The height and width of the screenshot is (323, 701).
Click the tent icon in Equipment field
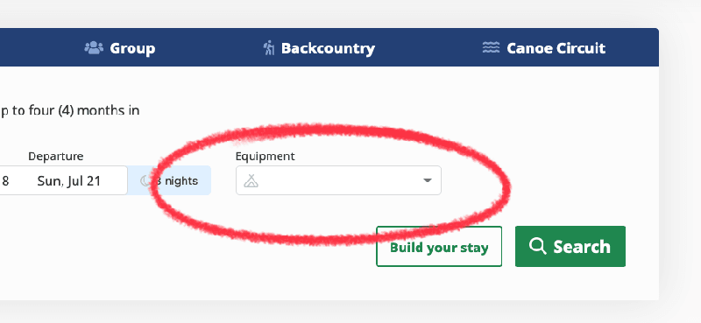[x=251, y=180]
